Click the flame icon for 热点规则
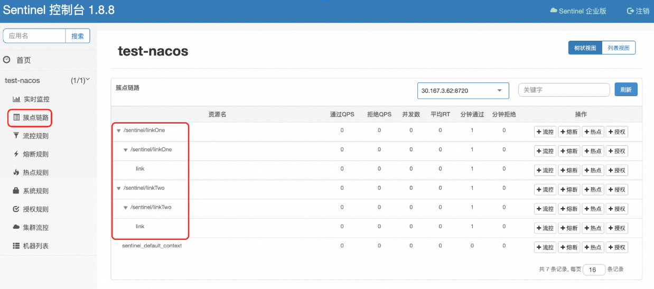Screen dimensions: 654x289 (16, 172)
